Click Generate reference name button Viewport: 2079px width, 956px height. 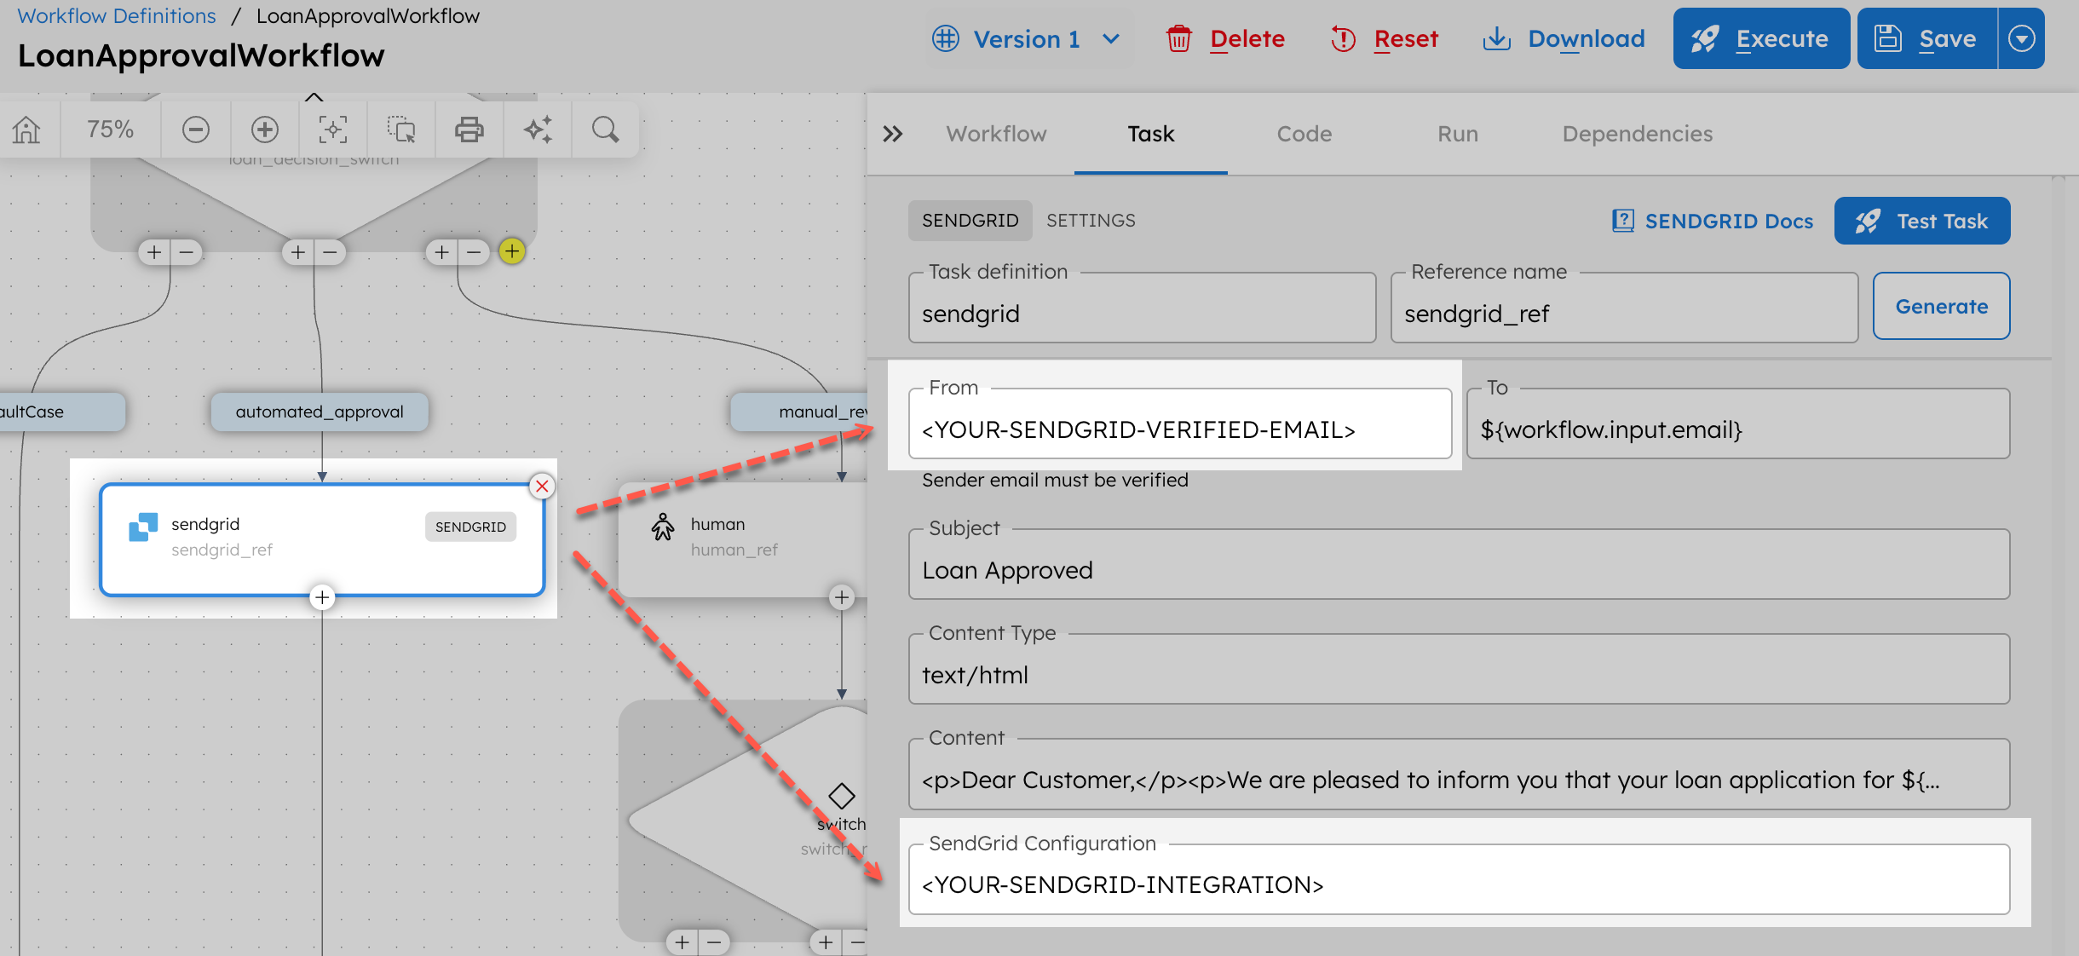coord(1941,306)
